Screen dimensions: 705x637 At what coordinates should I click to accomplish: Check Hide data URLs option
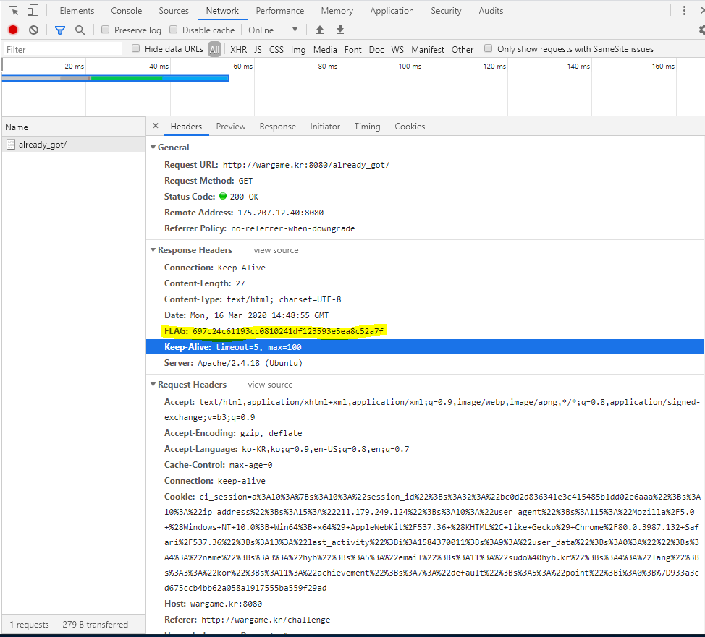[135, 48]
